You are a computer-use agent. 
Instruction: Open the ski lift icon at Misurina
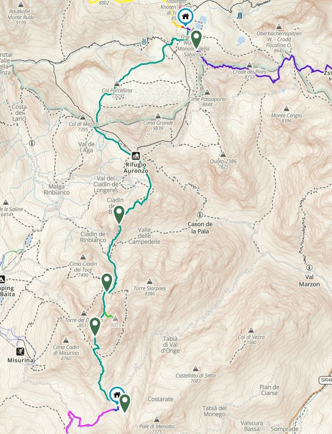(20, 352)
